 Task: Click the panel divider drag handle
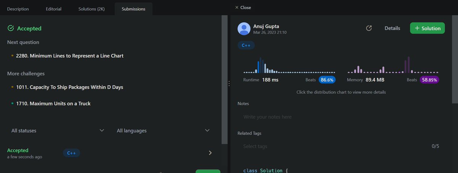[x=228, y=83]
